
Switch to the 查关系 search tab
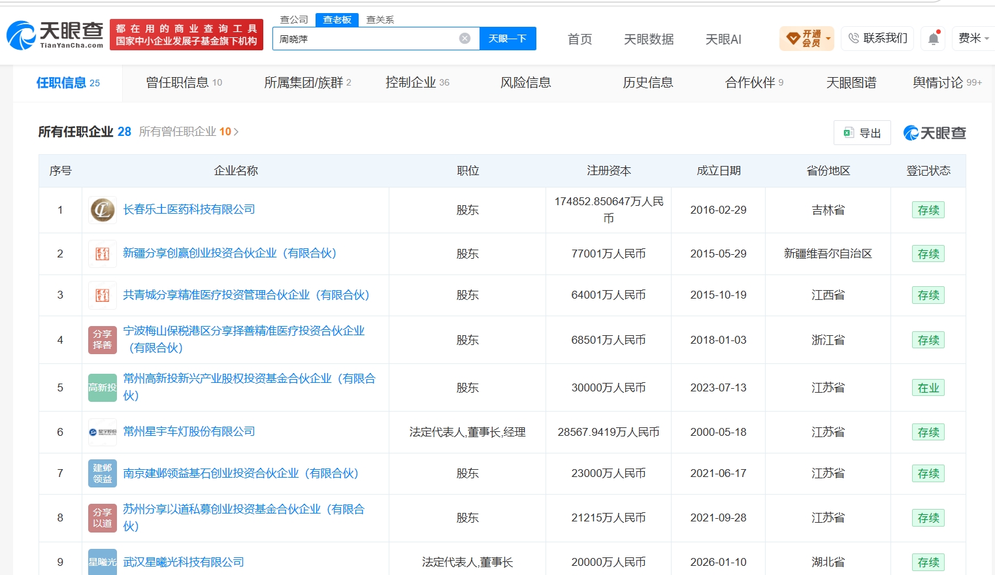pyautogui.click(x=380, y=20)
